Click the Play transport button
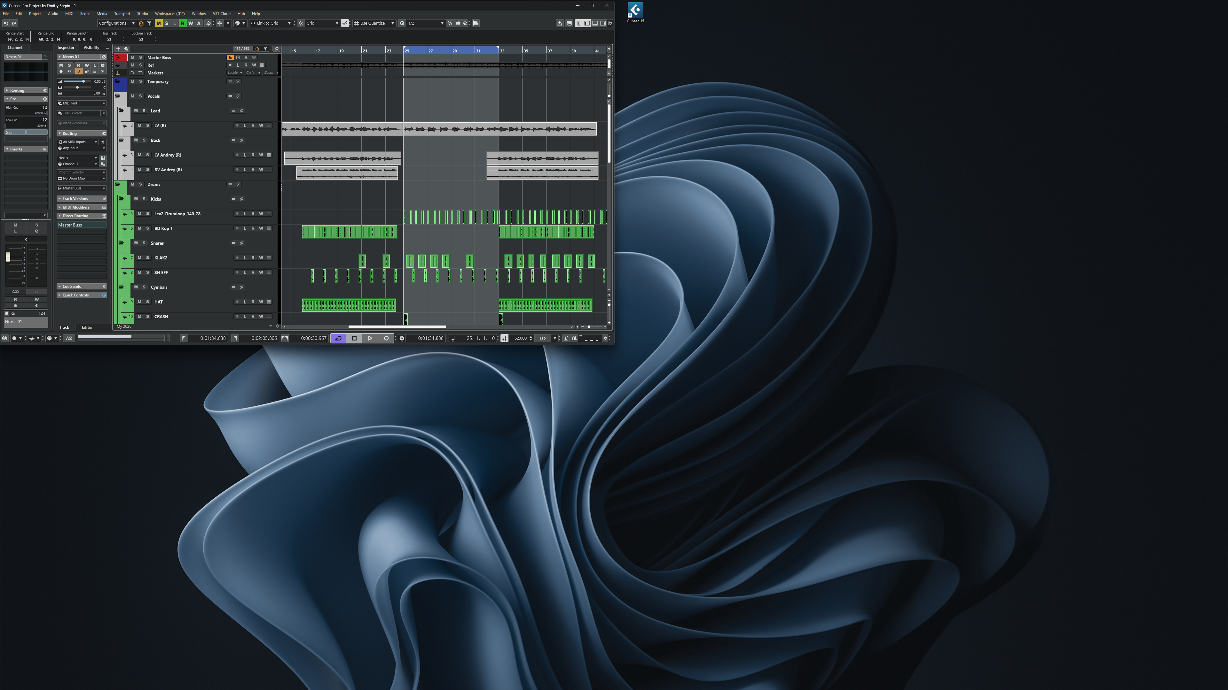Image resolution: width=1228 pixels, height=690 pixels. 370,338
